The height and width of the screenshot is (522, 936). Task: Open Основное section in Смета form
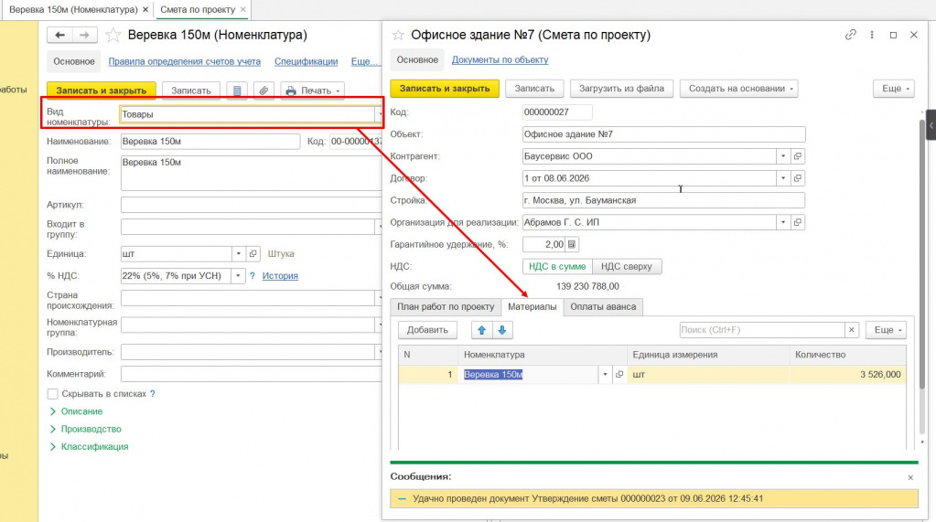tap(417, 59)
